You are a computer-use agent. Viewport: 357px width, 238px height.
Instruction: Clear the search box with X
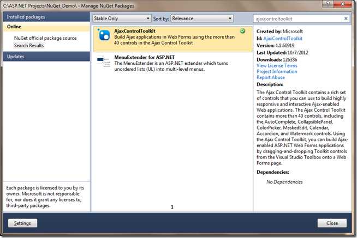pyautogui.click(x=346, y=19)
